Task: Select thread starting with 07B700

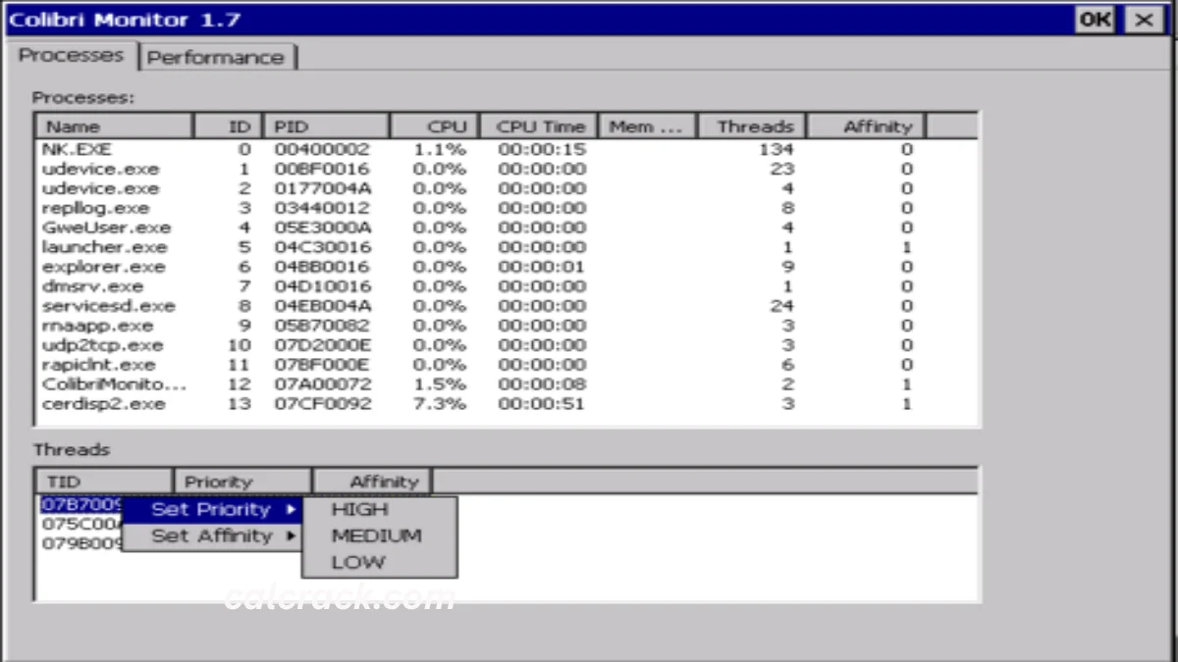Action: click(81, 506)
